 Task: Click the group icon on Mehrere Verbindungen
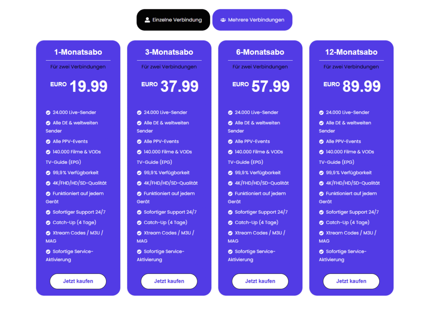click(223, 20)
